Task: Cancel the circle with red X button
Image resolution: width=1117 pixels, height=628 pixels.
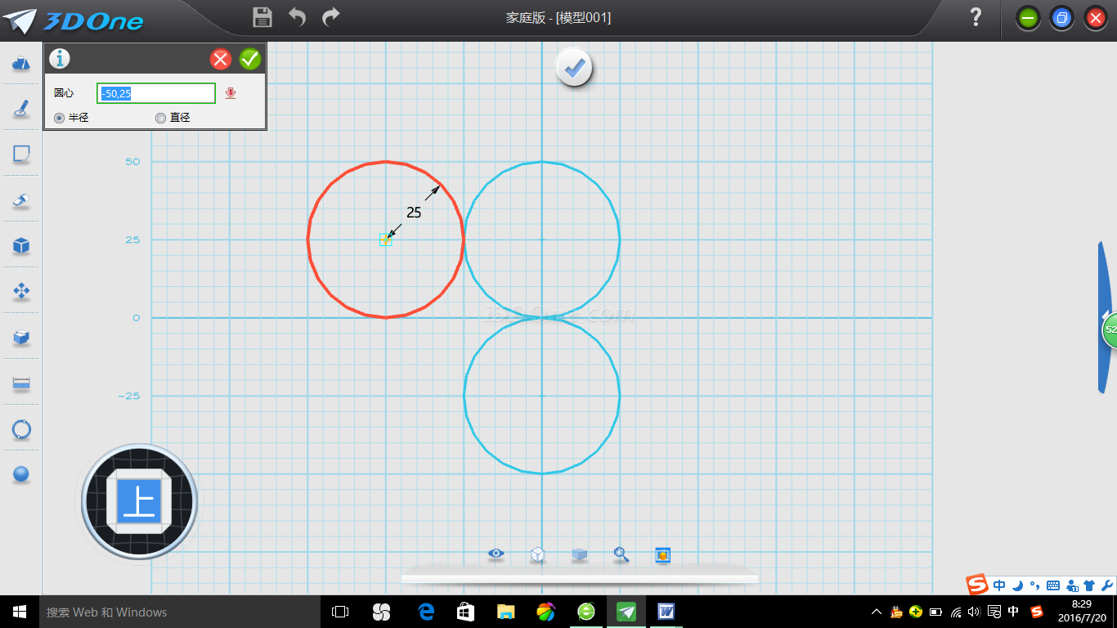Action: coord(221,59)
